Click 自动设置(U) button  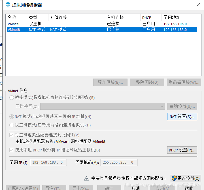182,106
